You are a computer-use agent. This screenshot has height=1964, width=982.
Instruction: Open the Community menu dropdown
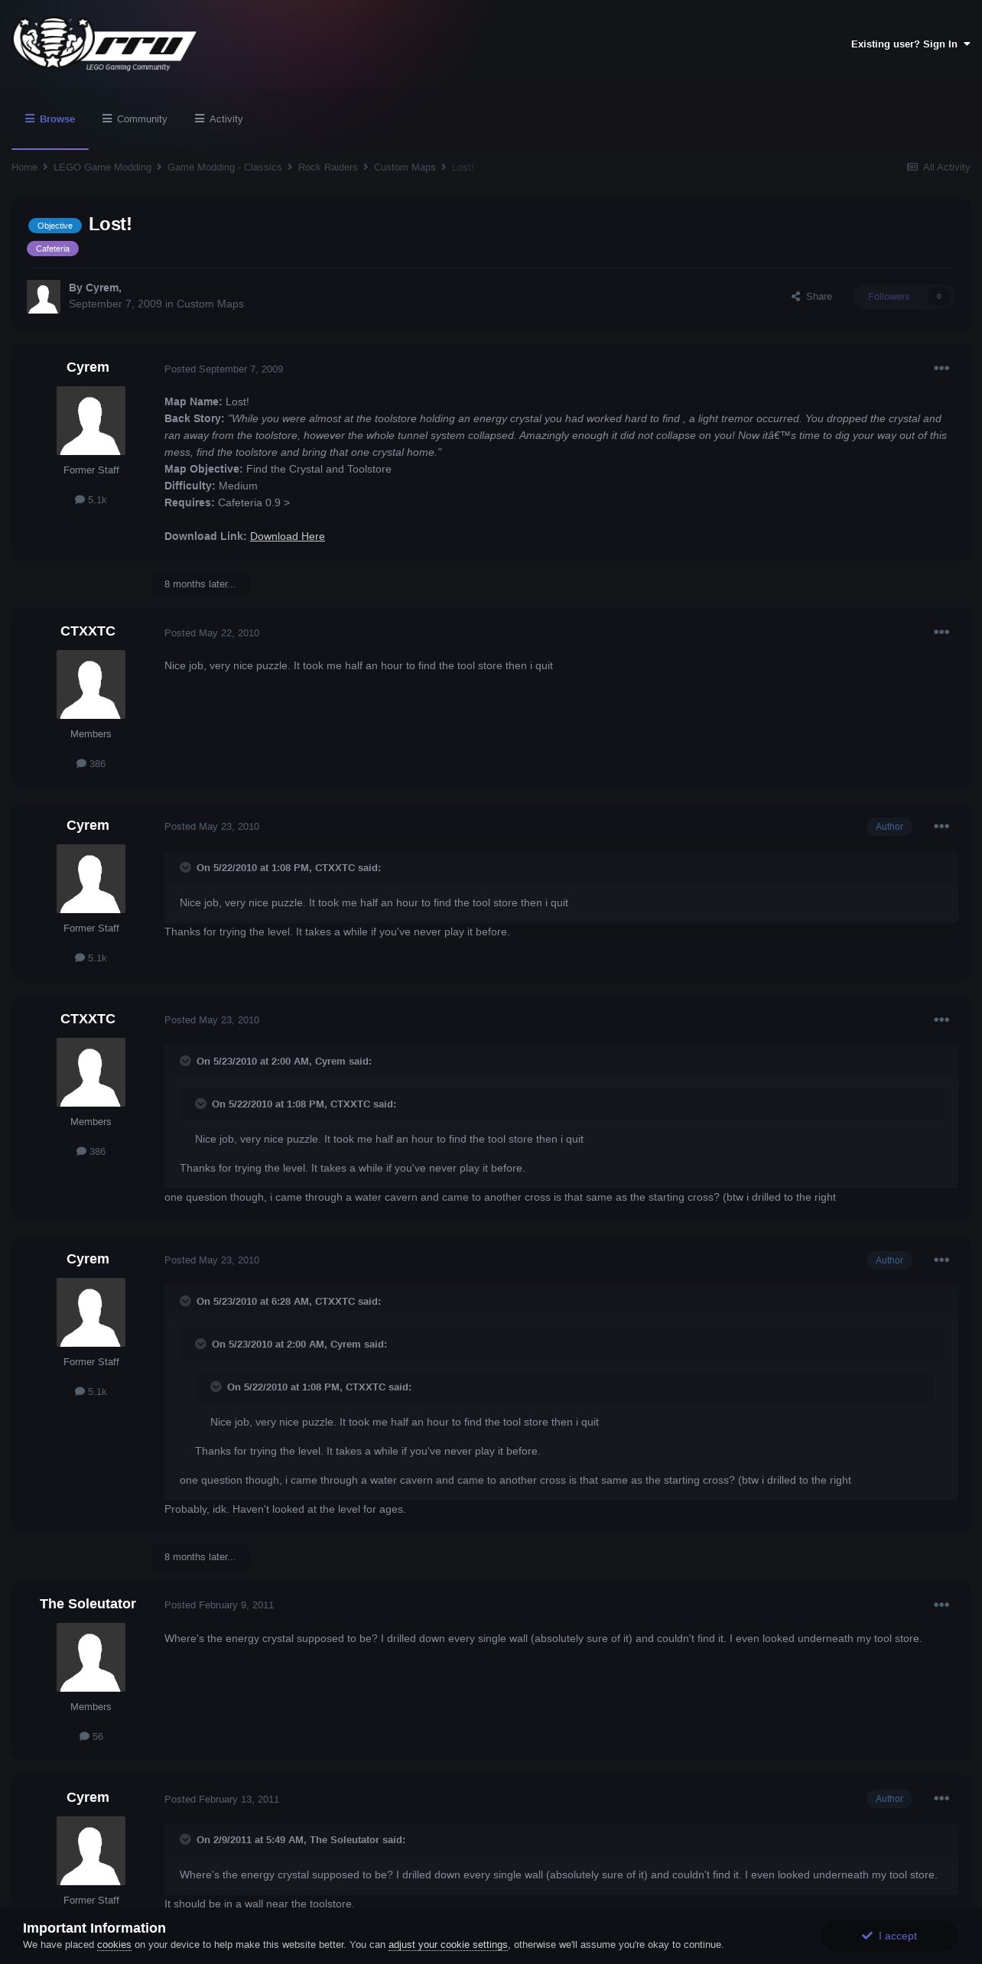pos(135,119)
